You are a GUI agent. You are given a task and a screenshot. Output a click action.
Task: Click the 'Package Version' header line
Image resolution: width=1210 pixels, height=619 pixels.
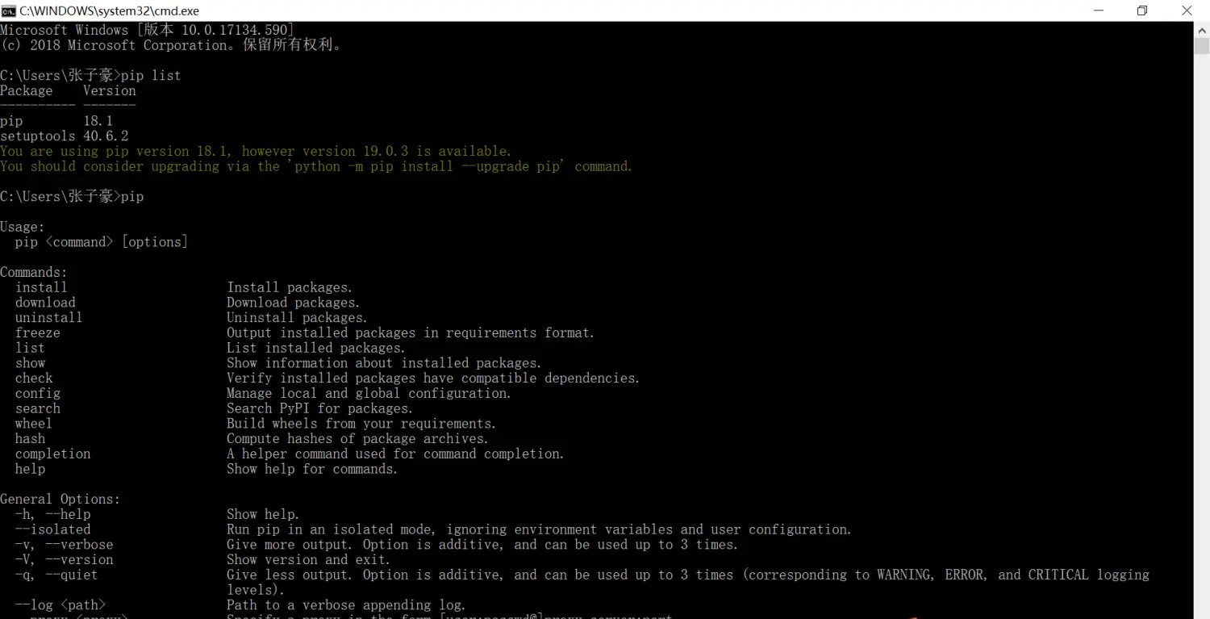68,90
